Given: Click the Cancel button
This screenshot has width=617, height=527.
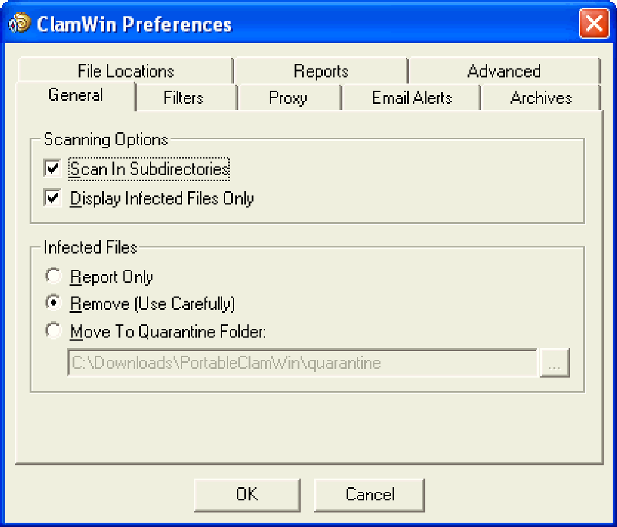Looking at the screenshot, I should tap(369, 494).
